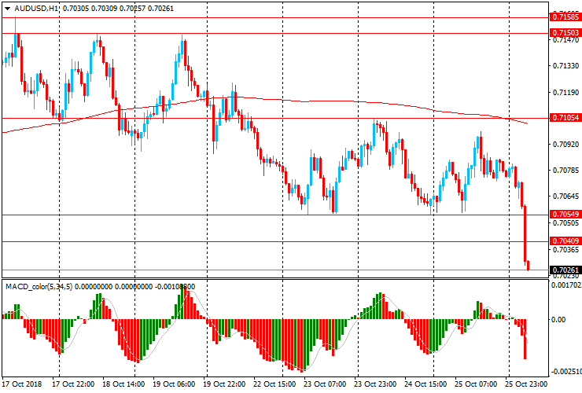Click the 24 Oct 15:00 time label

click(x=425, y=384)
